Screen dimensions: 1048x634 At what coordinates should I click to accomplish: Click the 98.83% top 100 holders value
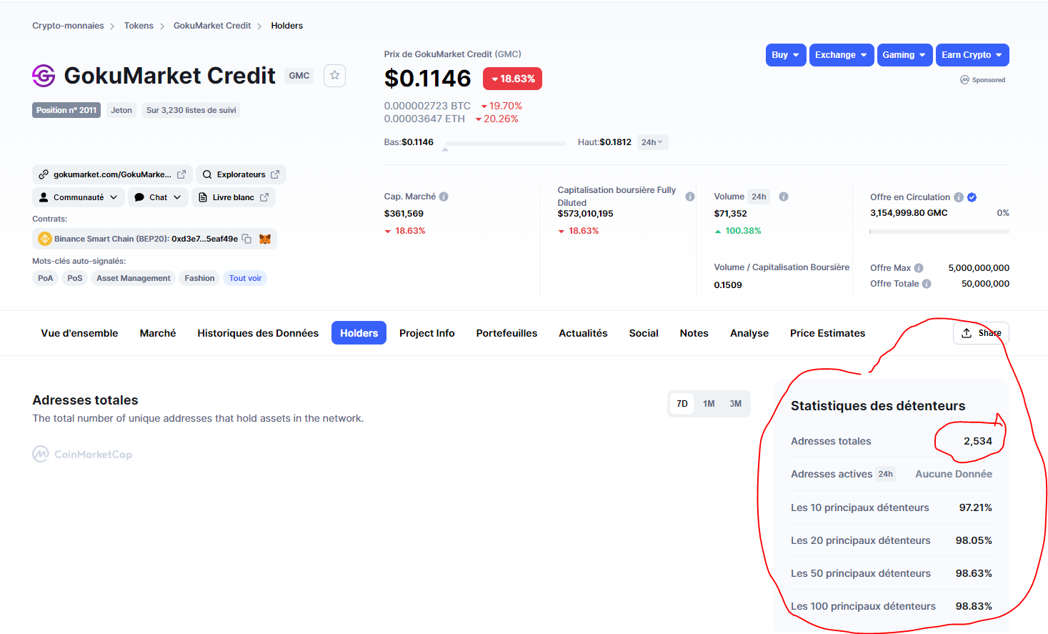click(974, 606)
